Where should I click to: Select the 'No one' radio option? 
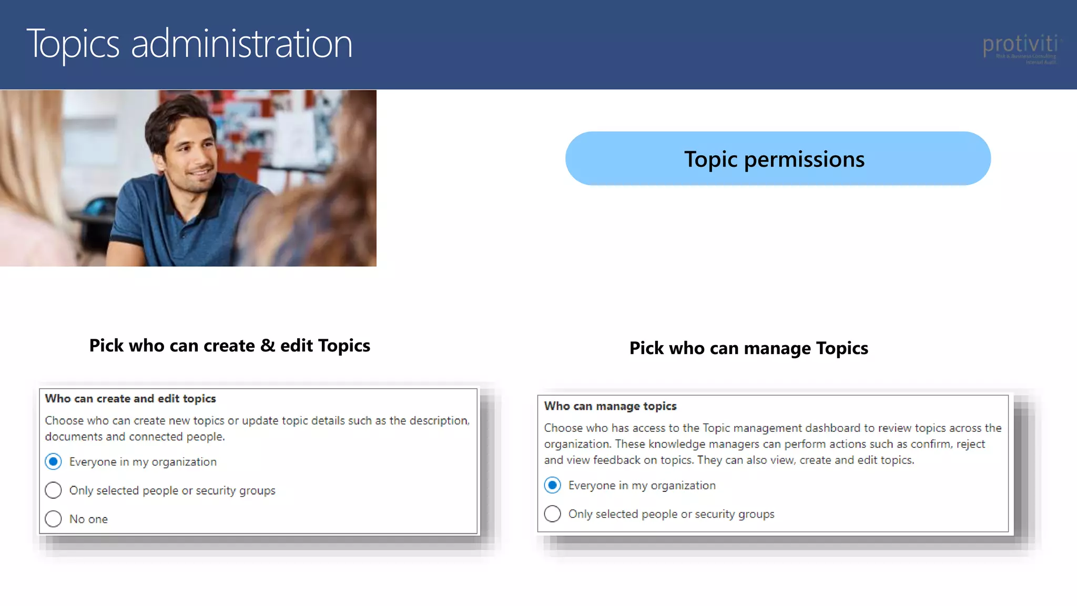(x=53, y=519)
